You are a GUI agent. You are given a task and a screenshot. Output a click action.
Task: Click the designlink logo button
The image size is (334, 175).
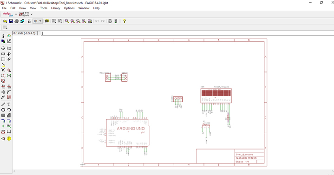pyautogui.click(x=8, y=14)
